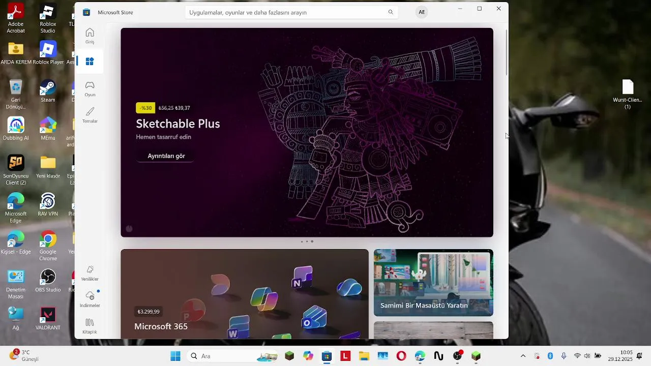Open the AE user profile avatar

pos(422,12)
